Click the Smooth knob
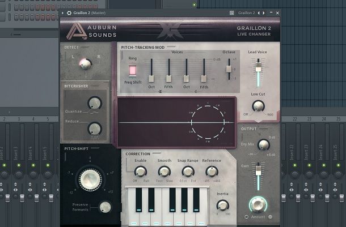The image size is (346, 227). [164, 172]
